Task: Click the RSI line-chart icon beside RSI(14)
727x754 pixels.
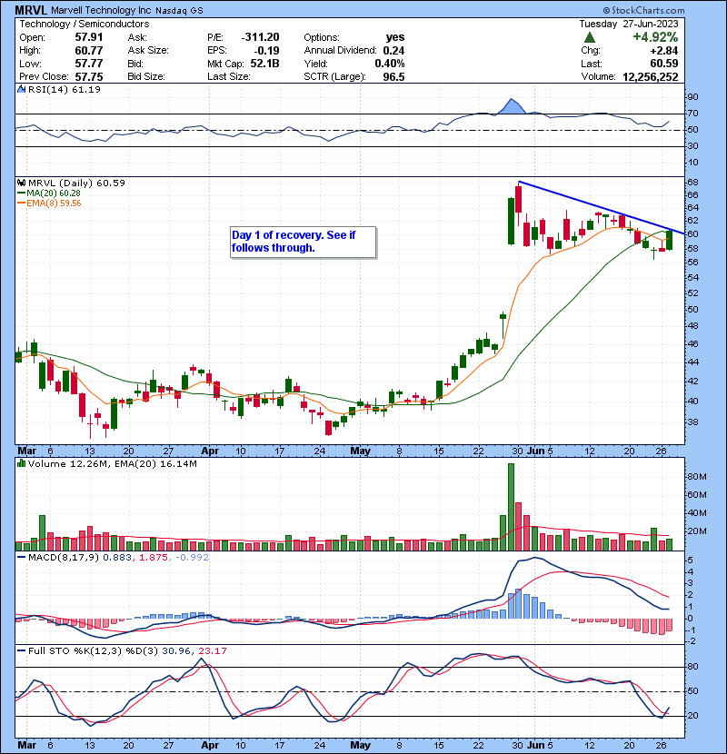Action: pos(21,89)
